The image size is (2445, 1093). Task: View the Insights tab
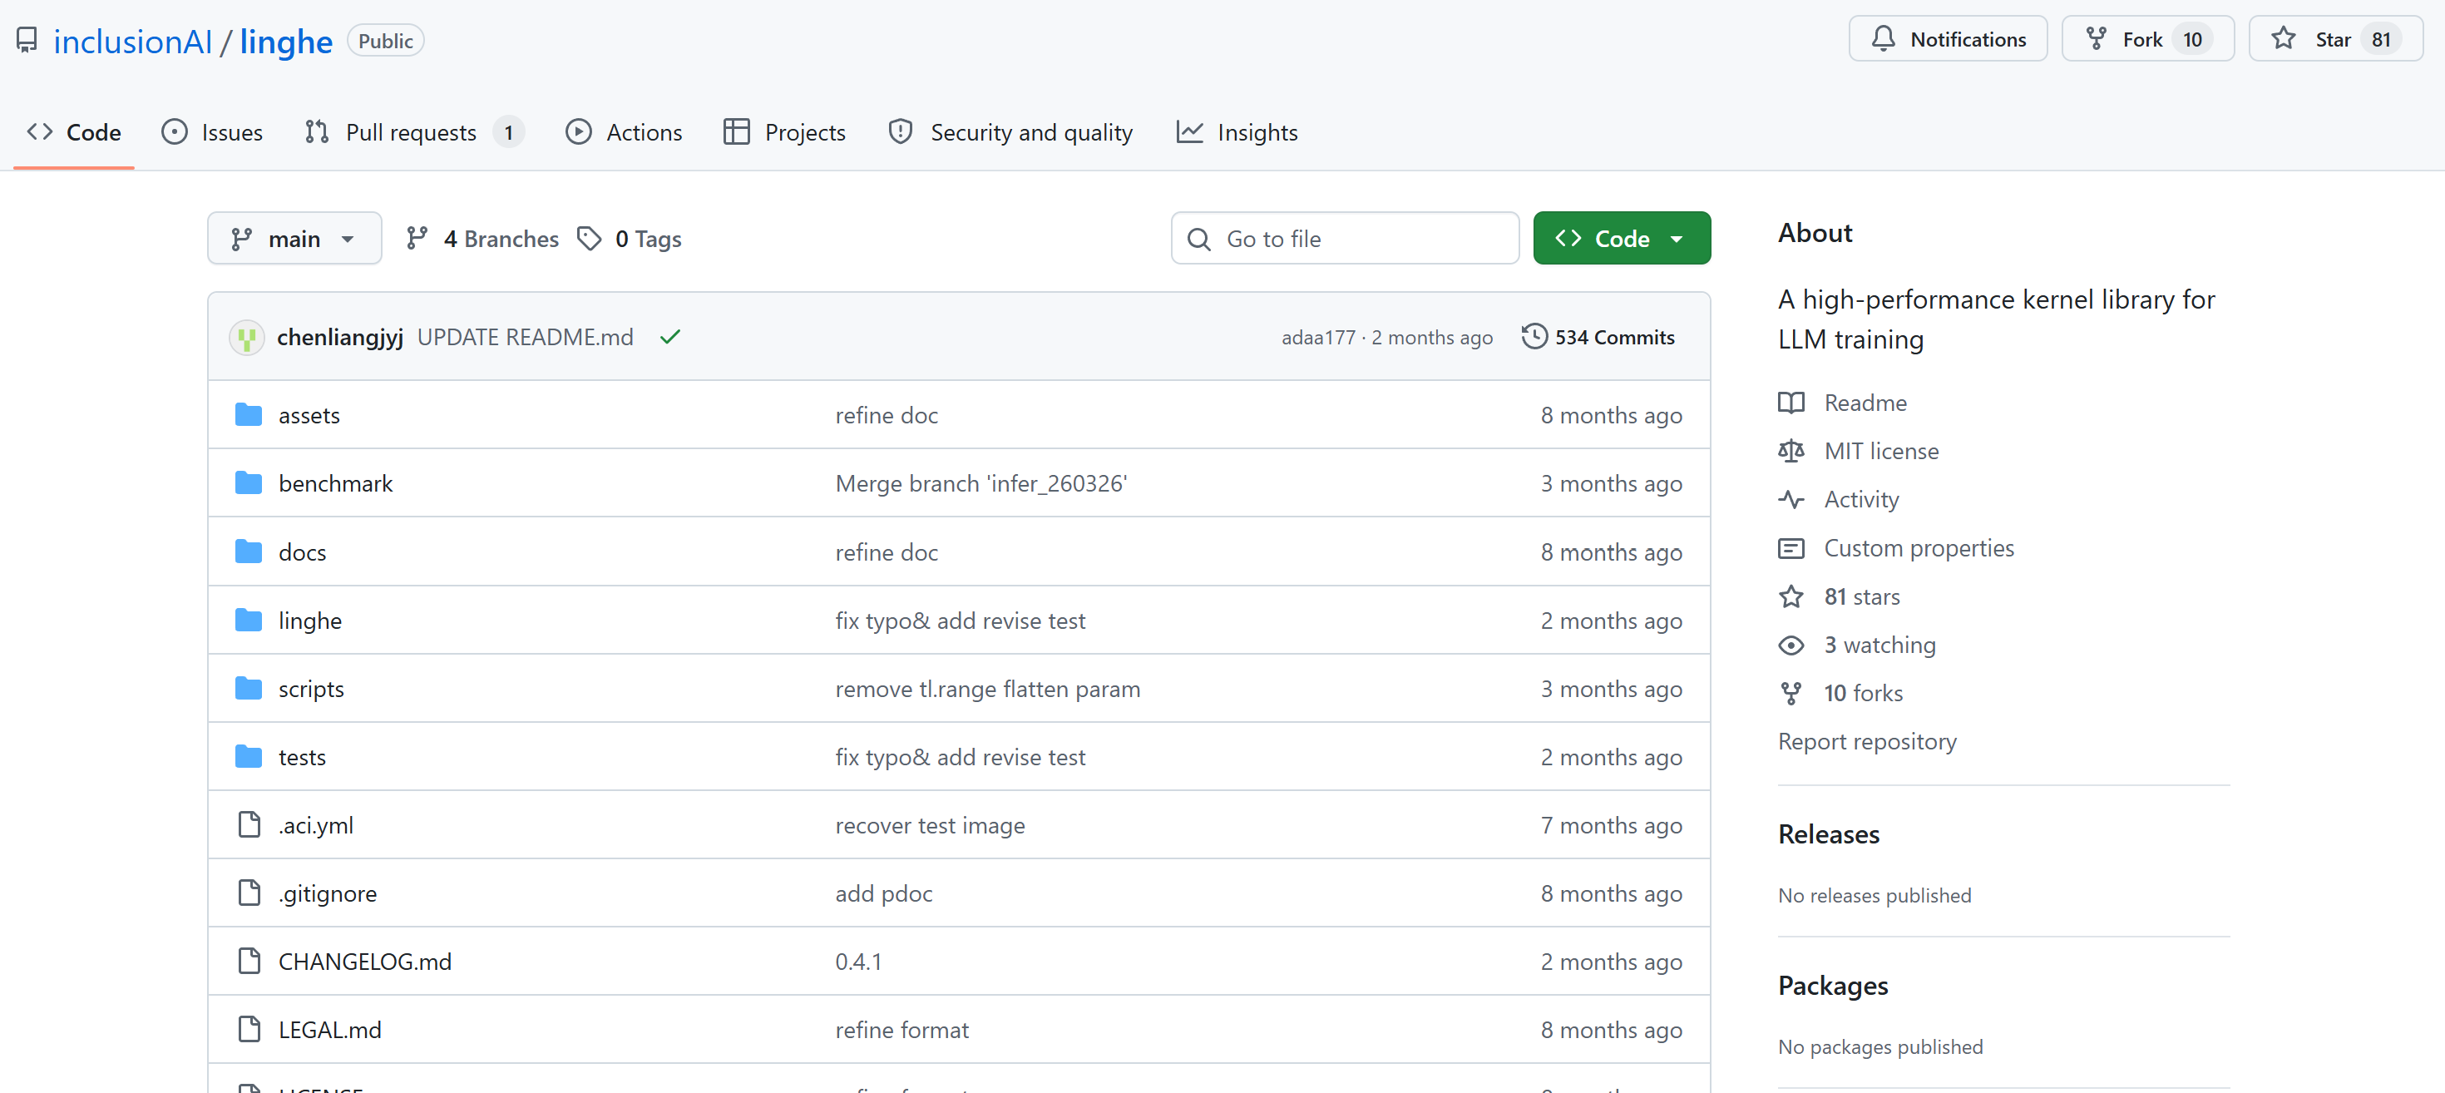coord(1237,132)
